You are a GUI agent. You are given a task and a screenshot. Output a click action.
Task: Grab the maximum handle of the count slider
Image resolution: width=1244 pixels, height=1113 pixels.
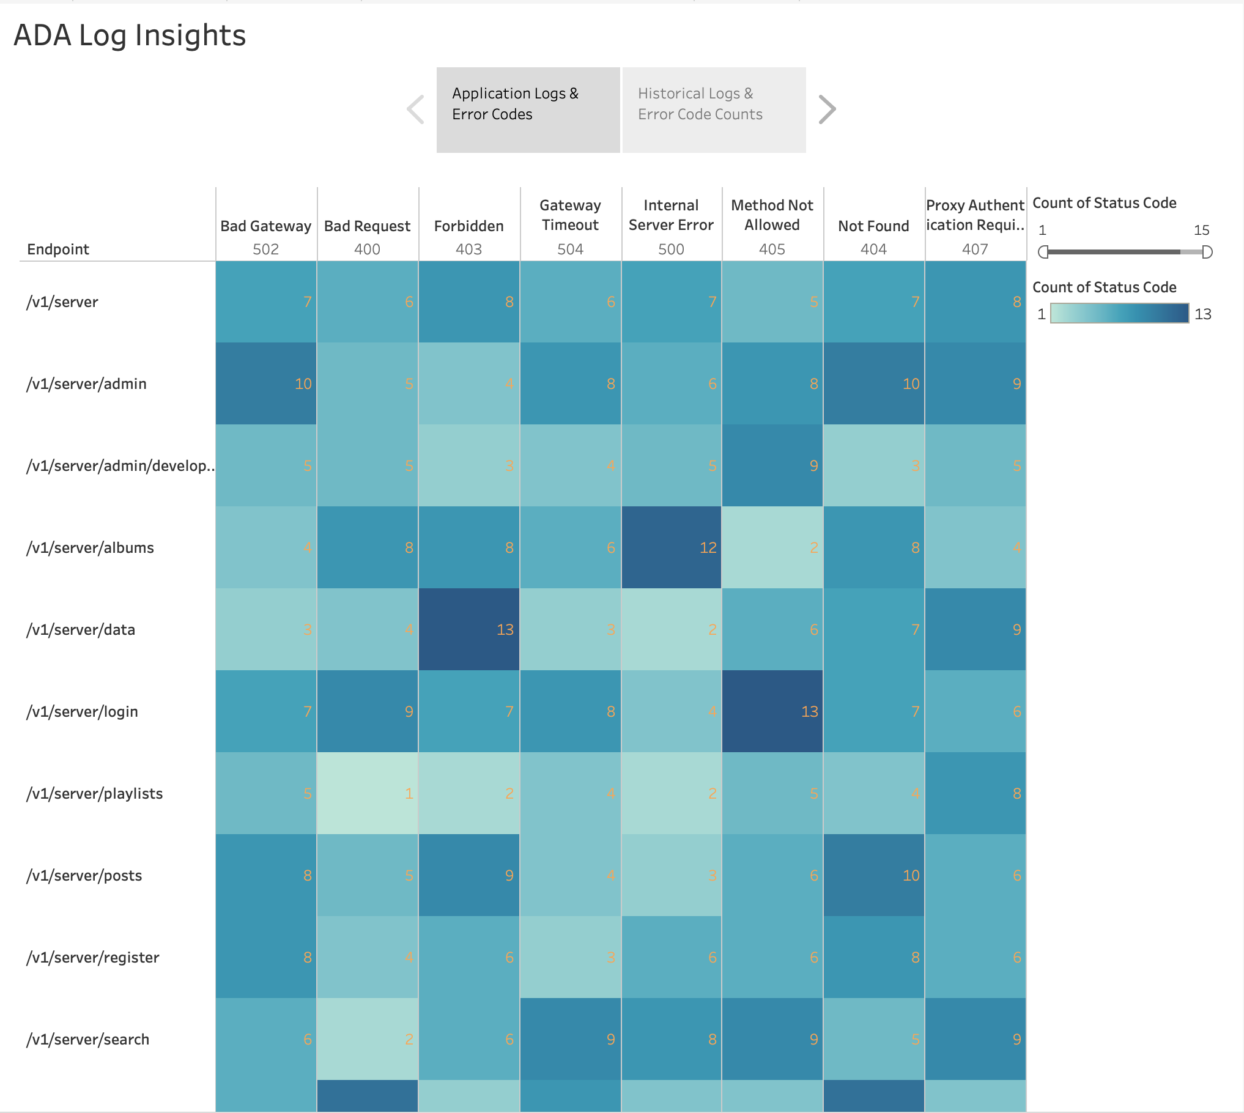click(x=1207, y=252)
